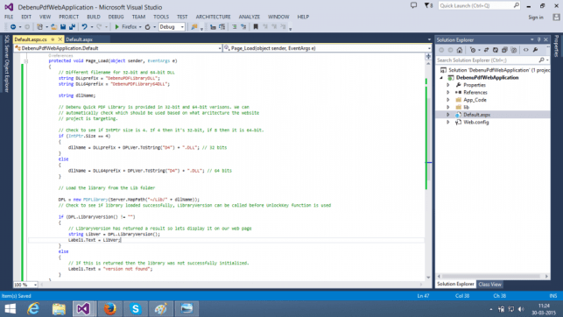Collapse the Page_Load method outline marker
Image resolution: width=563 pixels, height=317 pixels.
(26, 61)
